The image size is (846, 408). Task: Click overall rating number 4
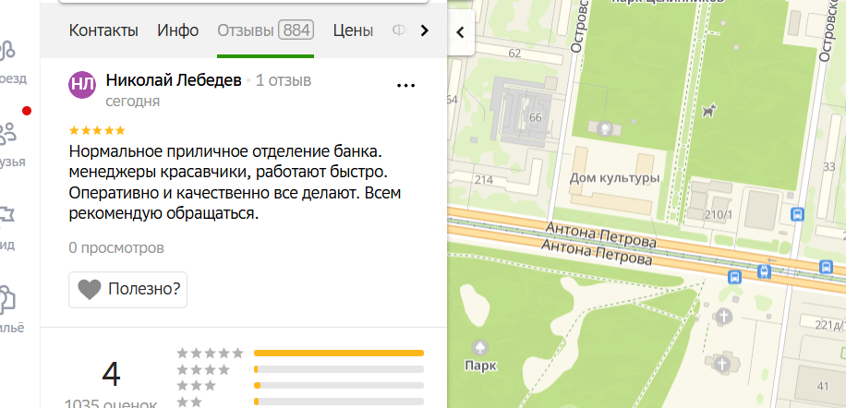click(111, 375)
